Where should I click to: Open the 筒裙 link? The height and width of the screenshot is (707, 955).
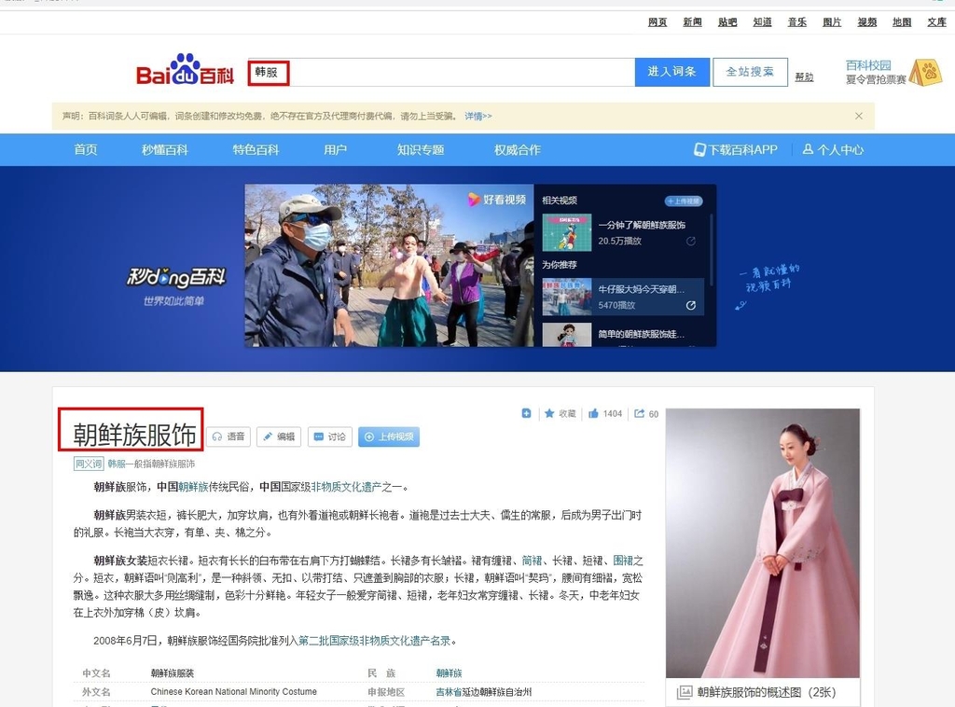532,561
